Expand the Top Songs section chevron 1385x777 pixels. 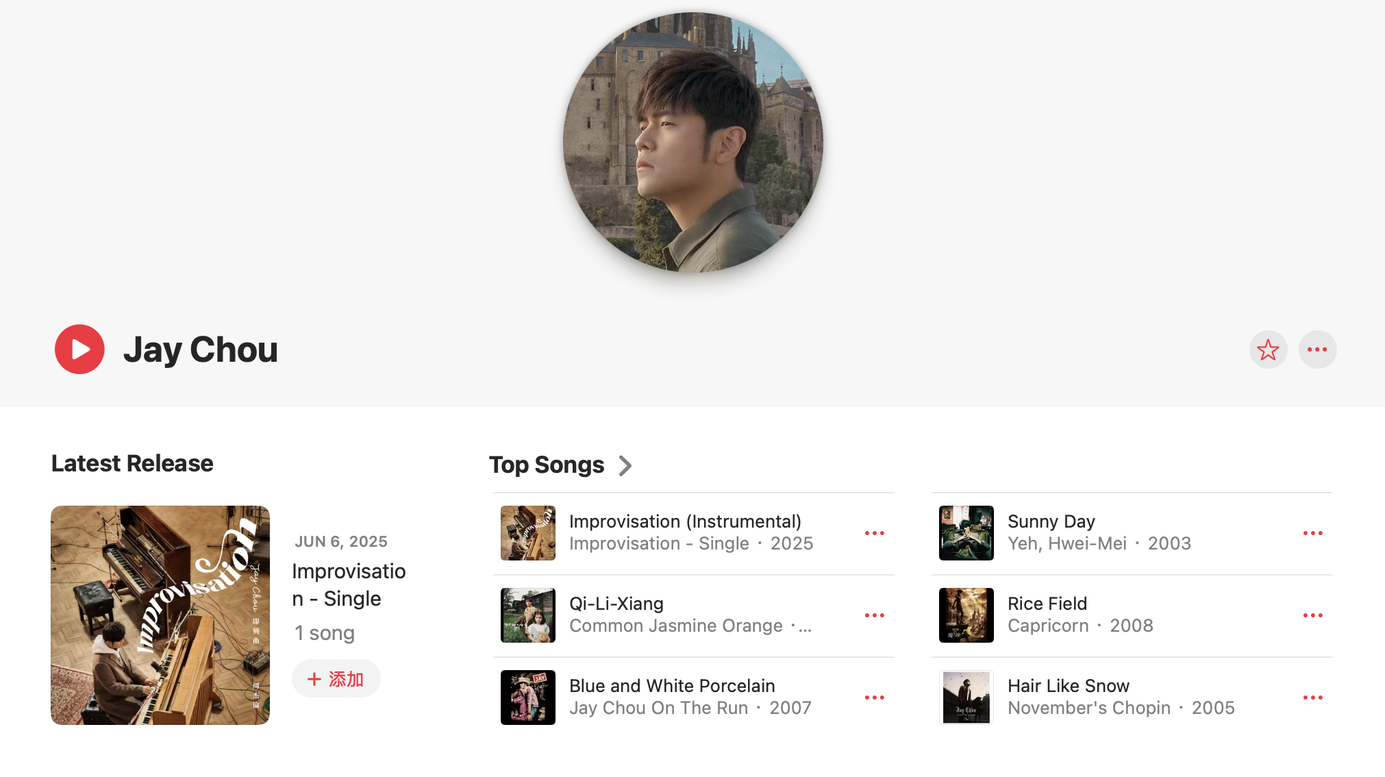click(x=625, y=466)
